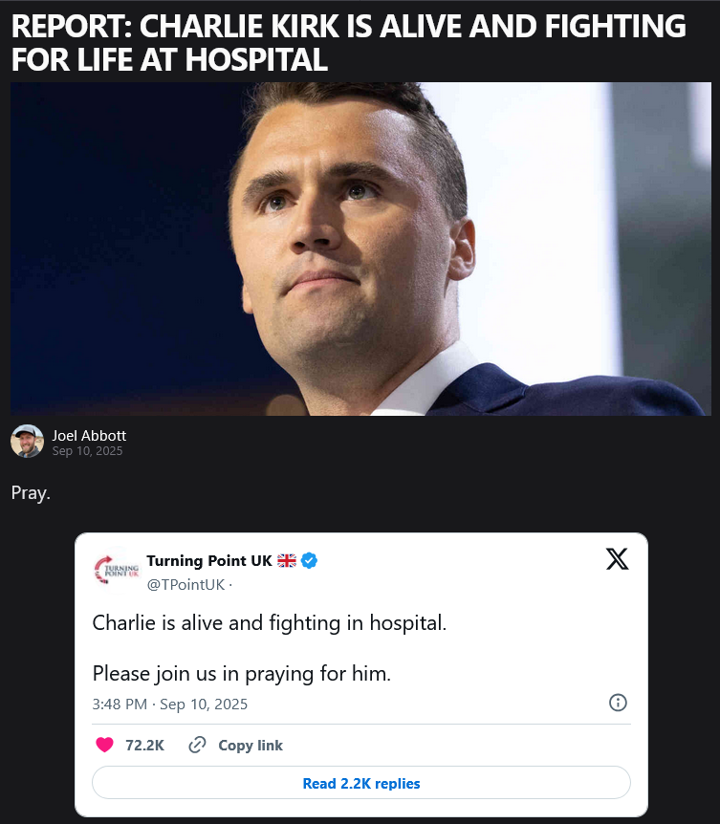Click the Turning Point UK display name
720x824 pixels.
[208, 561]
